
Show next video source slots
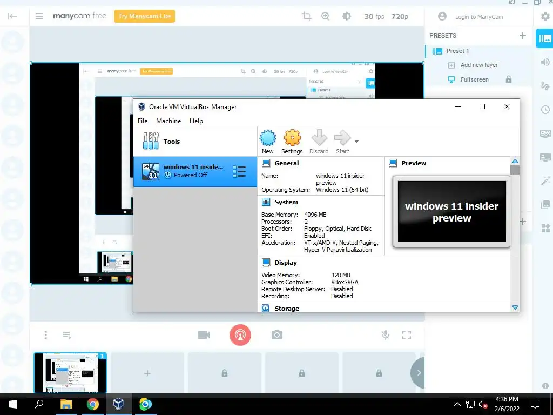(x=419, y=373)
